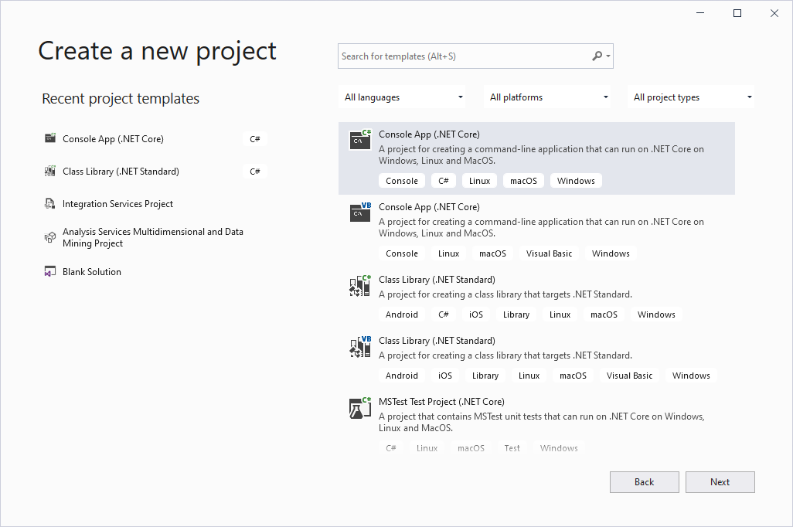Click the search magnifier icon
Image resolution: width=793 pixels, height=527 pixels.
click(x=597, y=56)
